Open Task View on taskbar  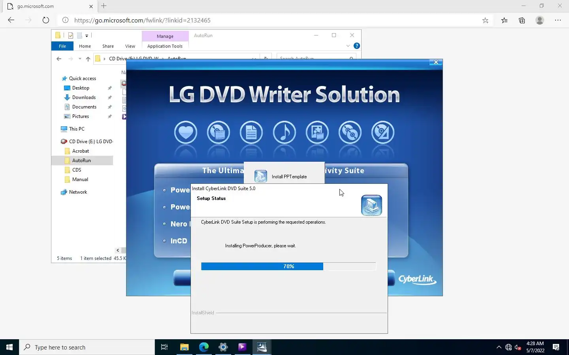tap(164, 347)
